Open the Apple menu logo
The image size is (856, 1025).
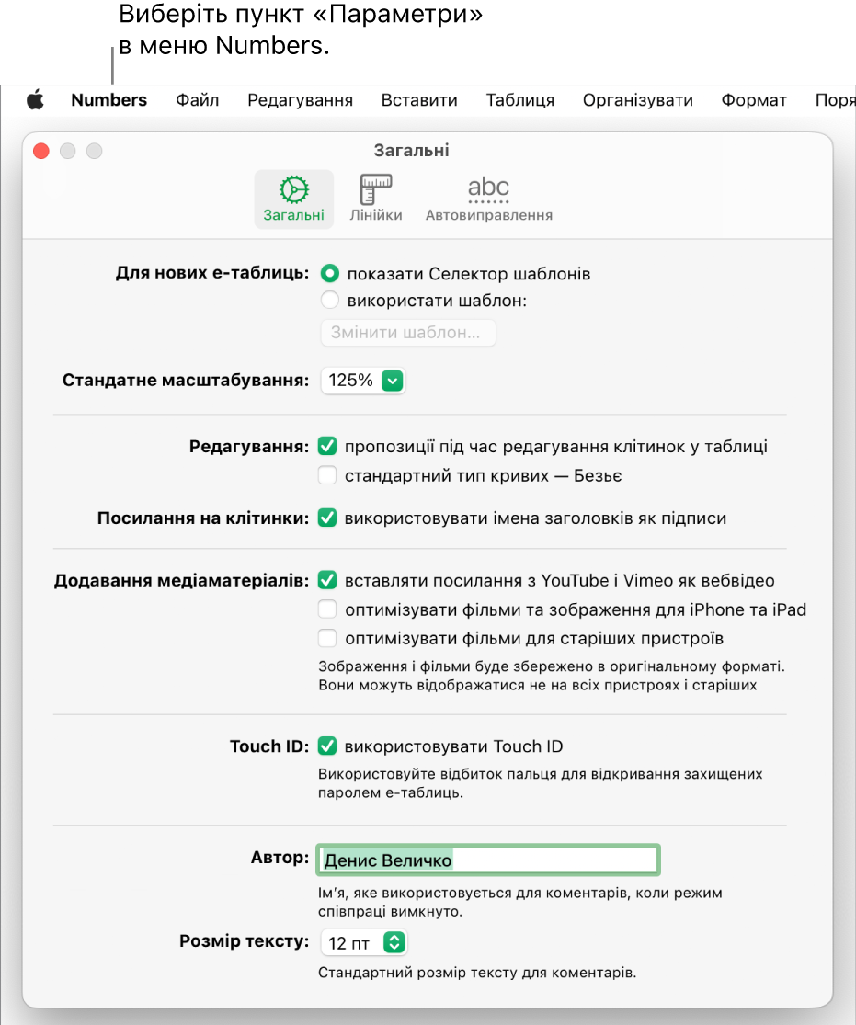(x=35, y=100)
